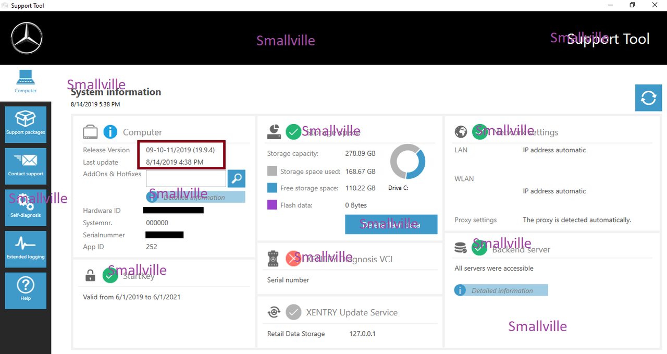This screenshot has height=354, width=667.
Task: Click the Serialnummer label
Action: pyautogui.click(x=104, y=235)
